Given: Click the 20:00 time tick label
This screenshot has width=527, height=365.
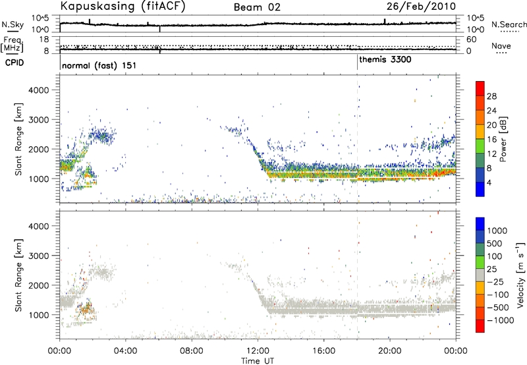Looking at the screenshot, I should 389,351.
